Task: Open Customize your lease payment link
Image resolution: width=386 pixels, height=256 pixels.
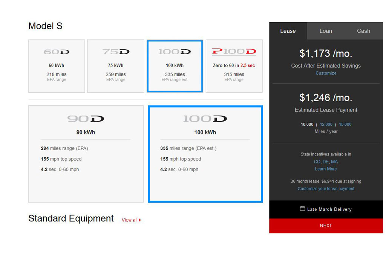Action: [x=326, y=189]
